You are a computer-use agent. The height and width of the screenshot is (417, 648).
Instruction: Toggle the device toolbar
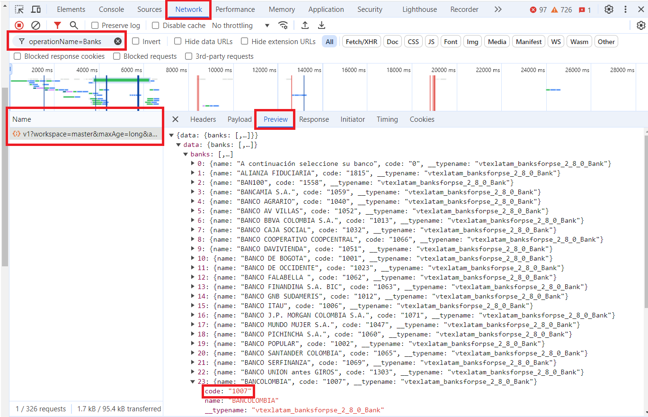[x=36, y=9]
